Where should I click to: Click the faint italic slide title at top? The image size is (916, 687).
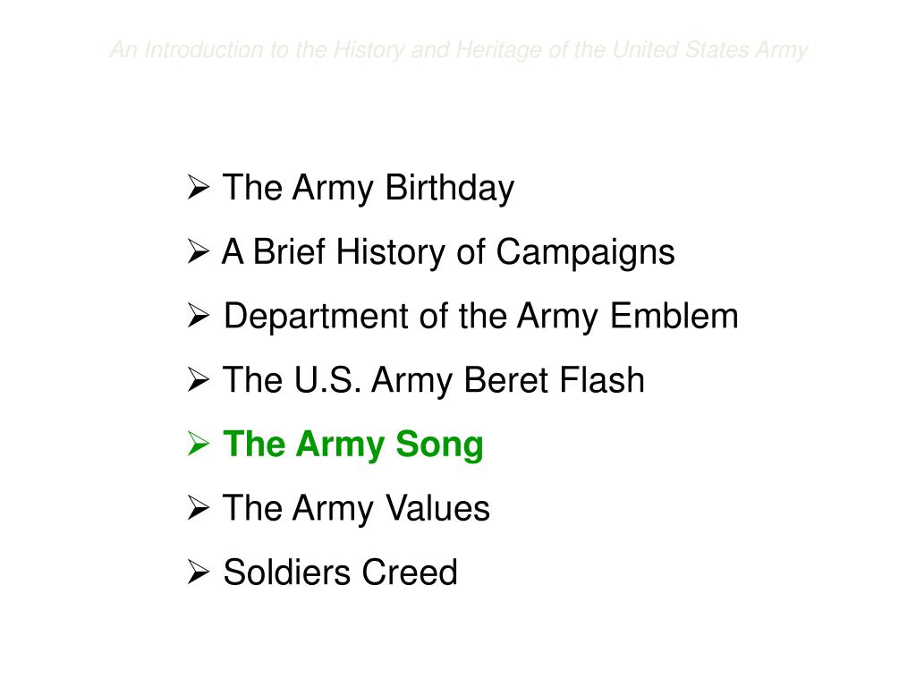coord(459,50)
